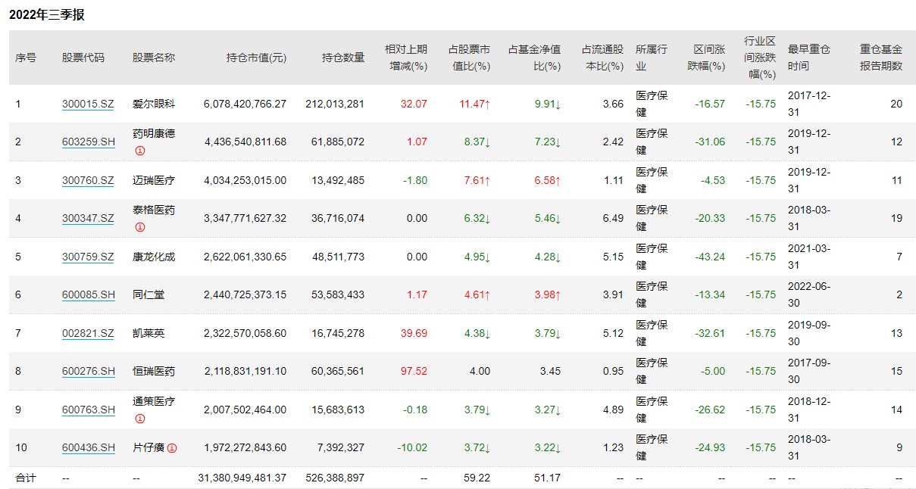
Task: Select the 占股票市值比(%) column header
Action: (469, 58)
